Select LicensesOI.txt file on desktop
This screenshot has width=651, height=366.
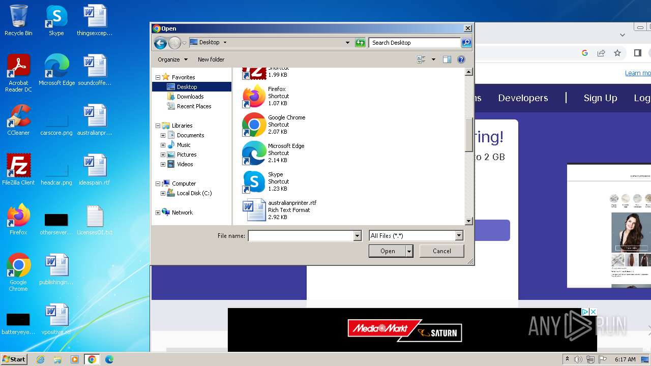point(95,220)
